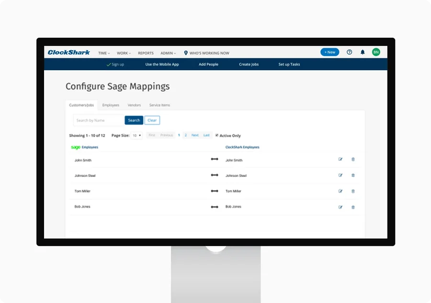
Task: Select Tom Miller in the Sage column
Action: click(x=82, y=191)
